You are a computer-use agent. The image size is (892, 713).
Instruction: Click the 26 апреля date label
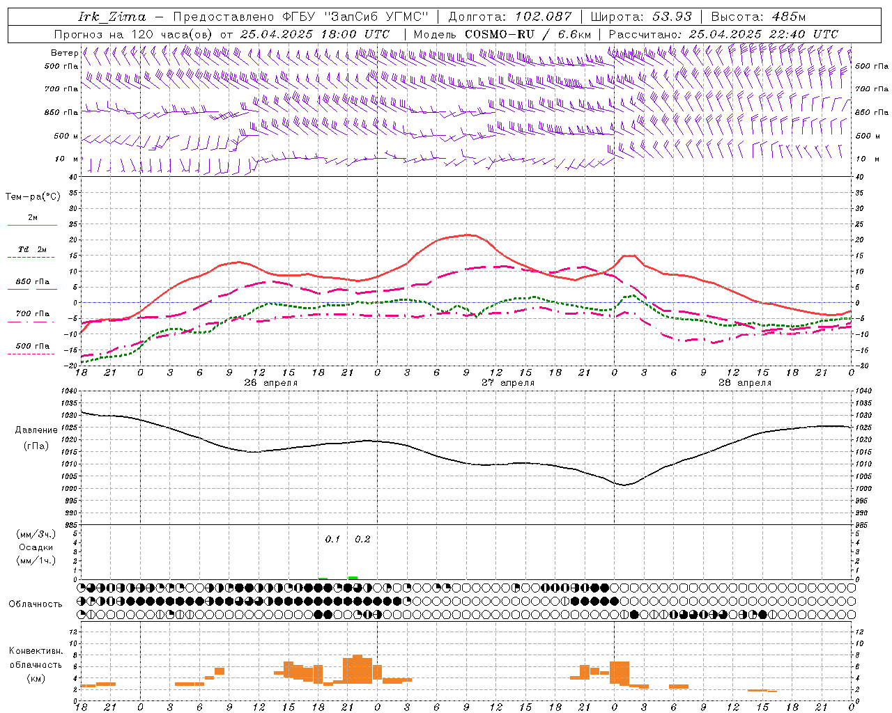[x=270, y=383]
